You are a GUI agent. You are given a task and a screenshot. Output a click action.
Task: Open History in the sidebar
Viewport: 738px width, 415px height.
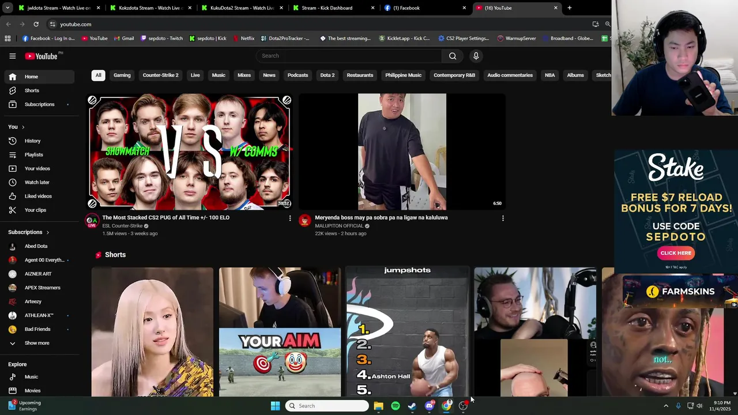click(39, 141)
